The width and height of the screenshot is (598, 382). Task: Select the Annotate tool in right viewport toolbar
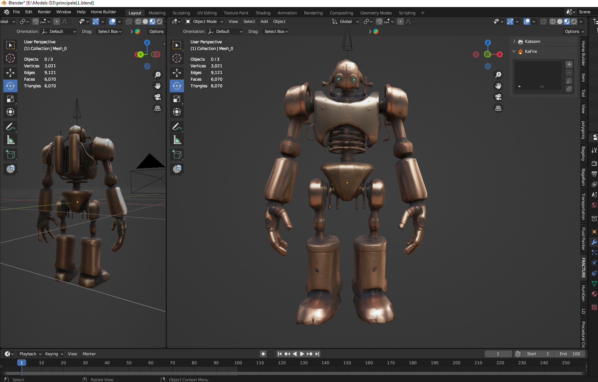pyautogui.click(x=177, y=127)
